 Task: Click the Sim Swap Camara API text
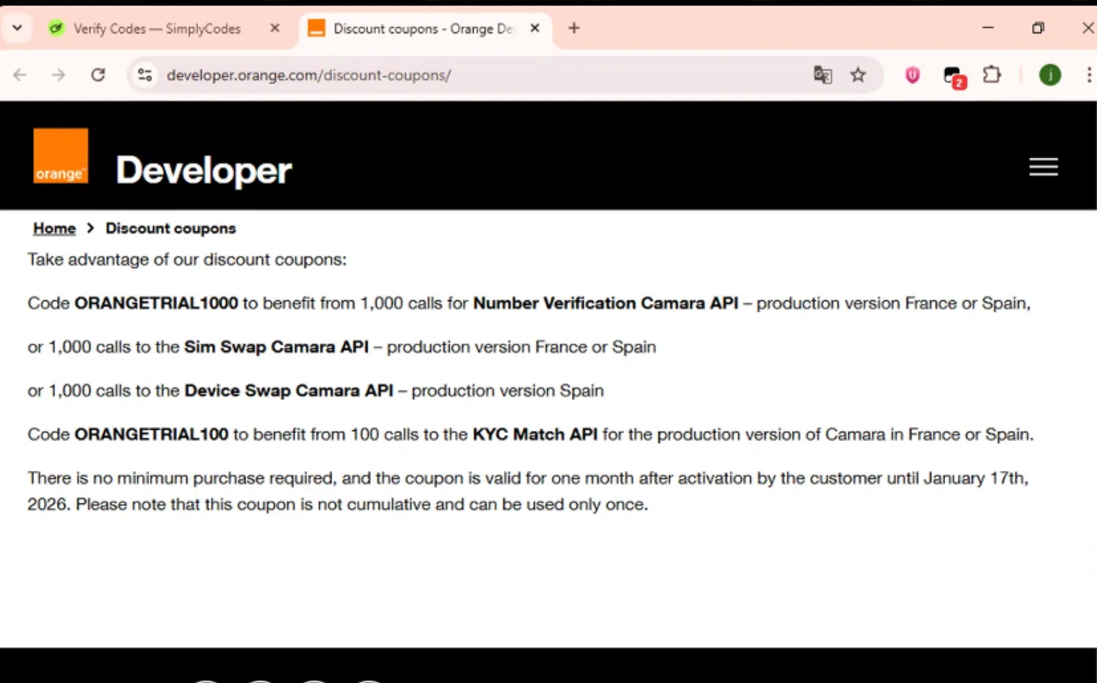(276, 347)
